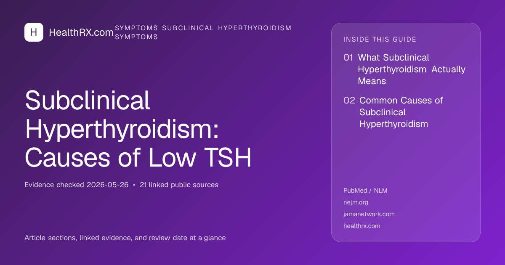The height and width of the screenshot is (265, 505).
Task: Select the SYMPTOMS SUBCLINICAL HYPERTHYROIDISM SYMPTOMS breadcrumb
Action: pos(203,32)
